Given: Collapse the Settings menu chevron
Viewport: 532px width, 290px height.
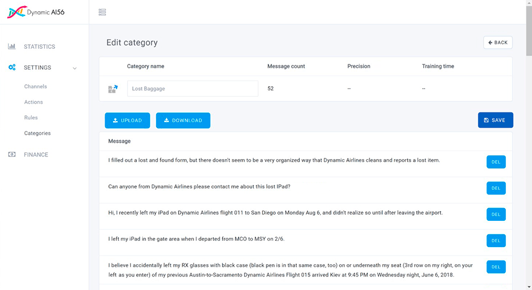Looking at the screenshot, I should [x=75, y=68].
